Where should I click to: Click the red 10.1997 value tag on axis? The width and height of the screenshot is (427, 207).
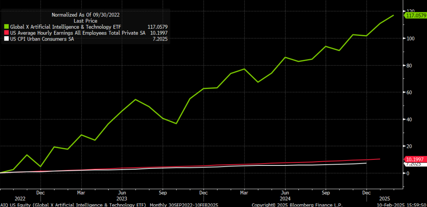coord(415,159)
